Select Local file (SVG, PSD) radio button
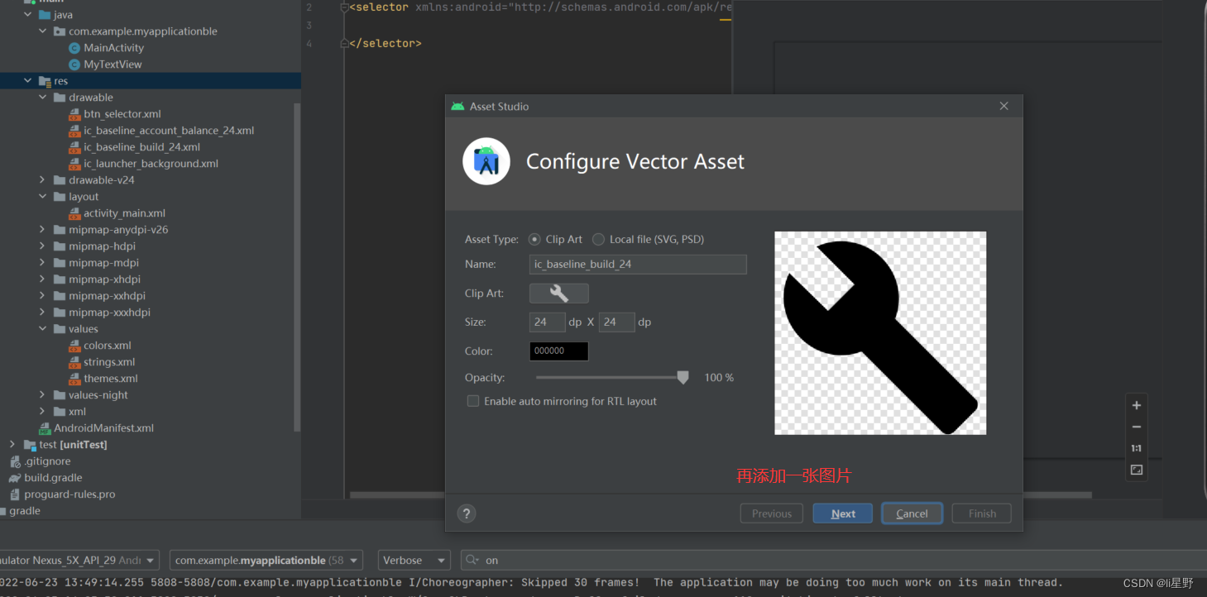The height and width of the screenshot is (597, 1207). [x=598, y=239]
